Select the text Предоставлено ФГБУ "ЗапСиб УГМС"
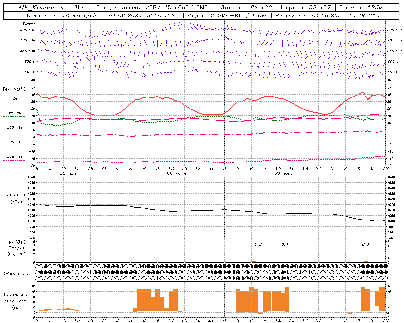Screen dimensions: 404x323 (154, 8)
